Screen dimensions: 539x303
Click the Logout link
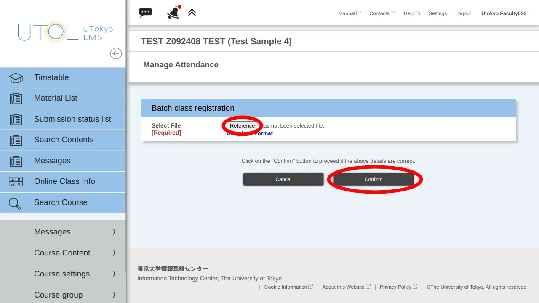coord(463,13)
